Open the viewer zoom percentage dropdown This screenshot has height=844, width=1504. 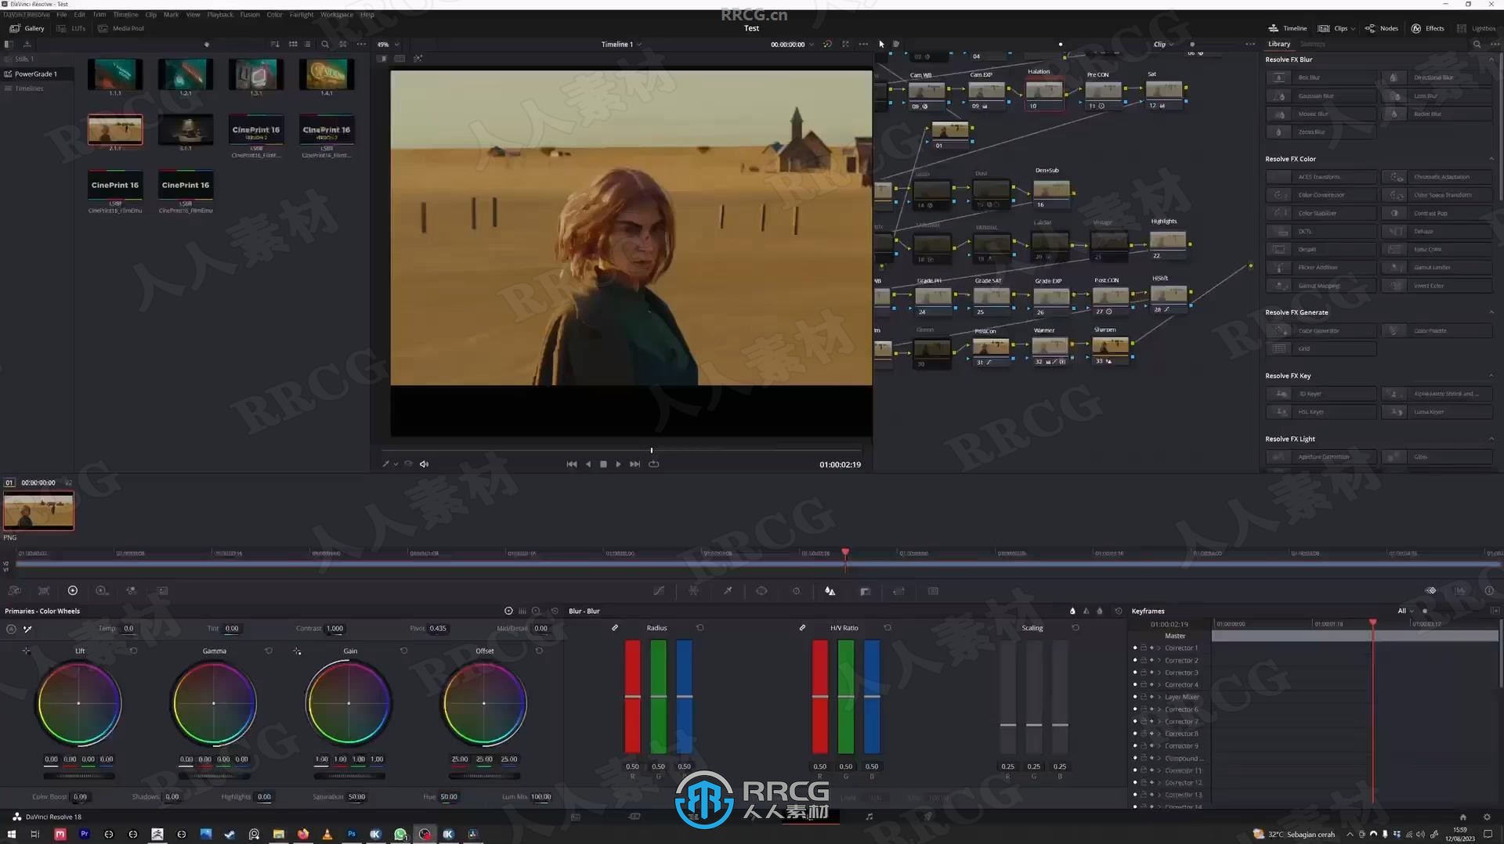click(x=389, y=45)
